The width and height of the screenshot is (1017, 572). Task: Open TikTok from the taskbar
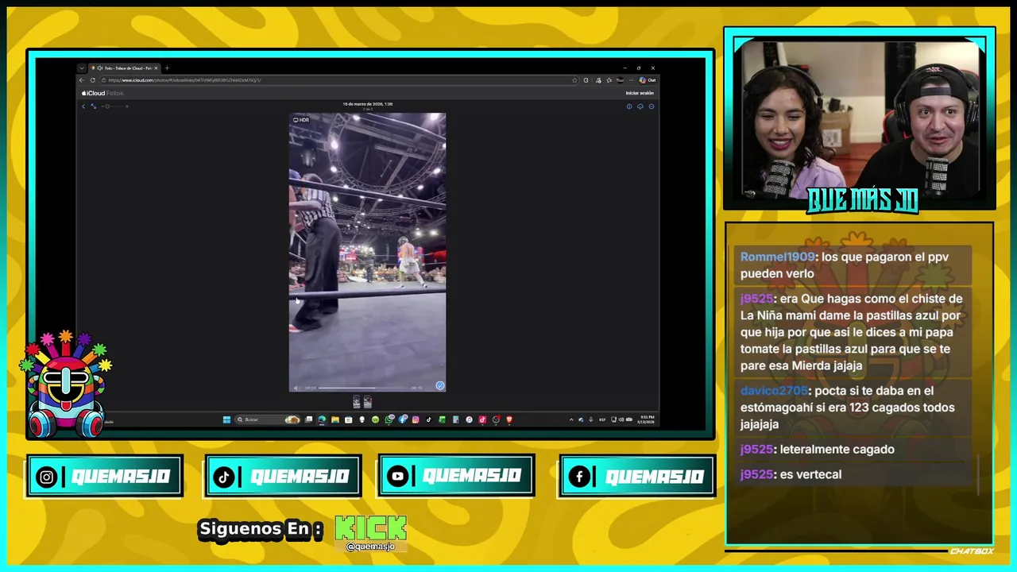428,419
